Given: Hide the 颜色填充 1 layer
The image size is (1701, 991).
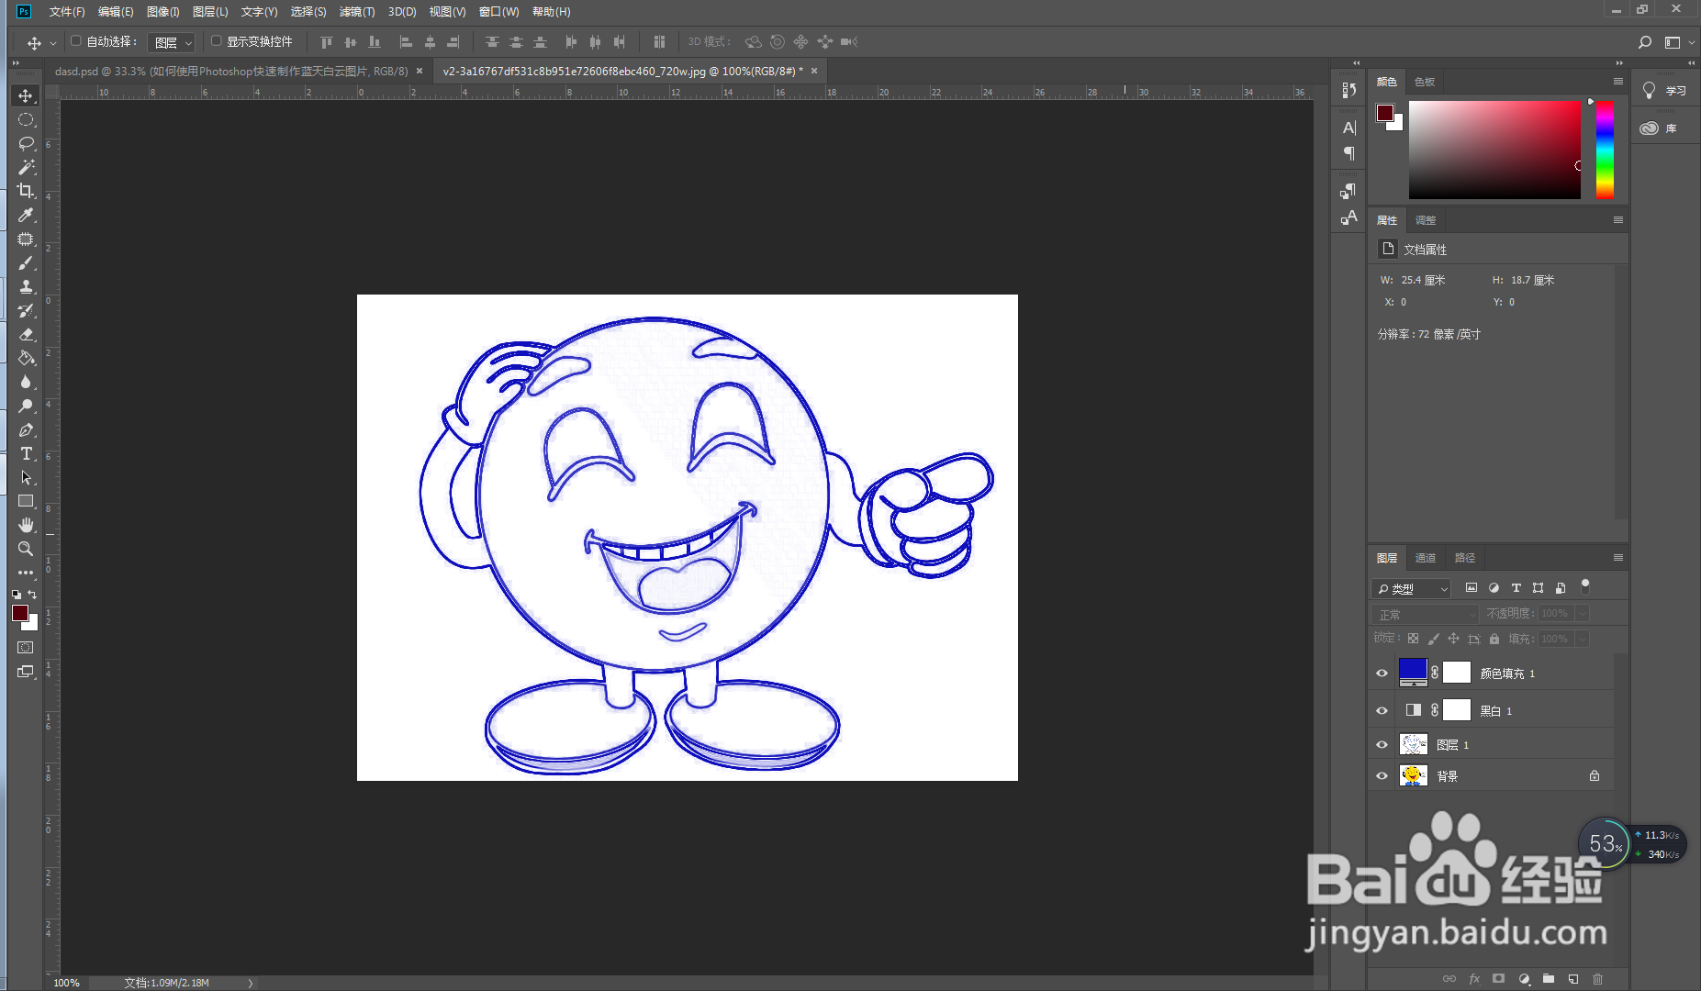Looking at the screenshot, I should coord(1382,674).
